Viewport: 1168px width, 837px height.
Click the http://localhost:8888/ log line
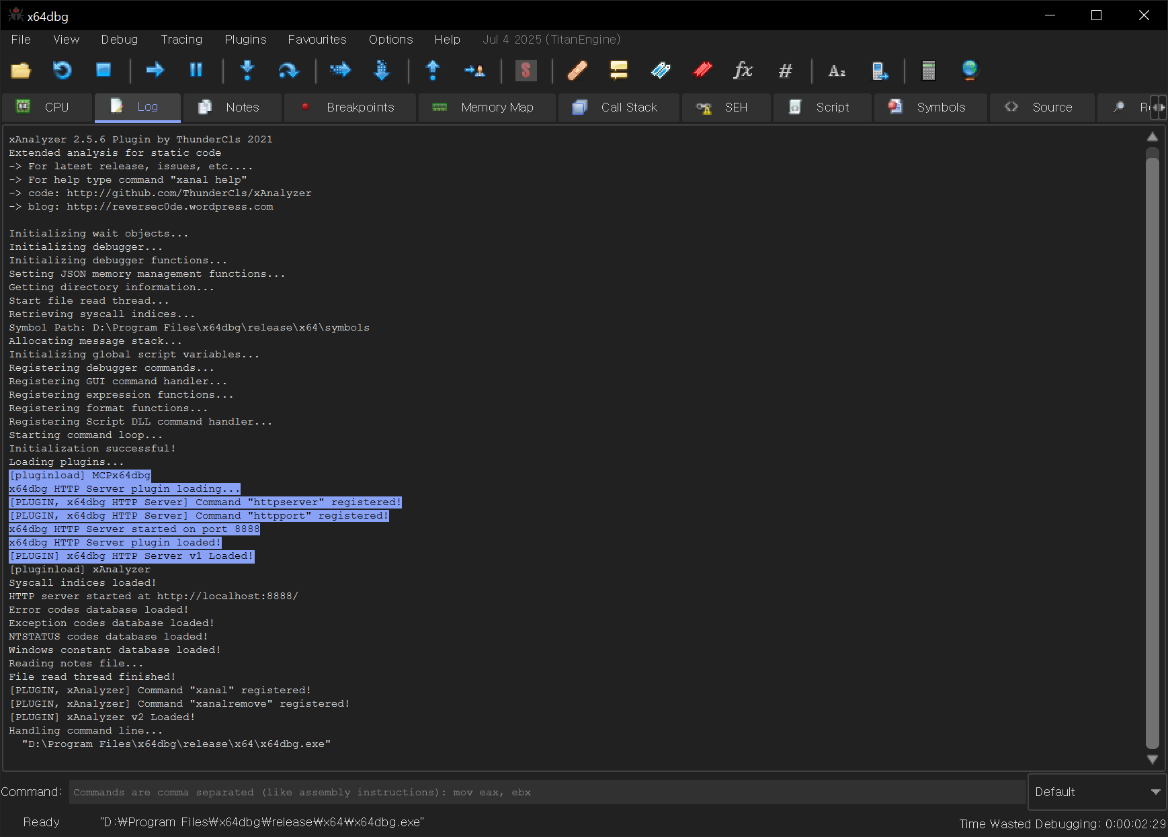153,596
